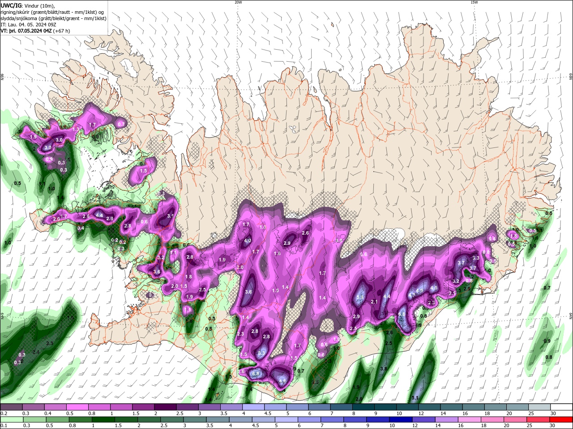Image resolution: width=573 pixels, height=429 pixels.
Task: Click the rain scale swatch labeled 20
Action: point(516,420)
